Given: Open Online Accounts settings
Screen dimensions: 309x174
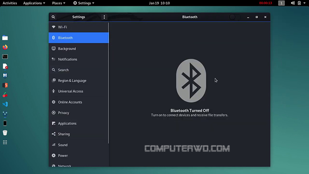Looking at the screenshot, I should (79, 102).
